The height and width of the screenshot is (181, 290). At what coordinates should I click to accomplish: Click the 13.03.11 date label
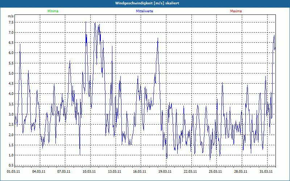click(x=115, y=172)
